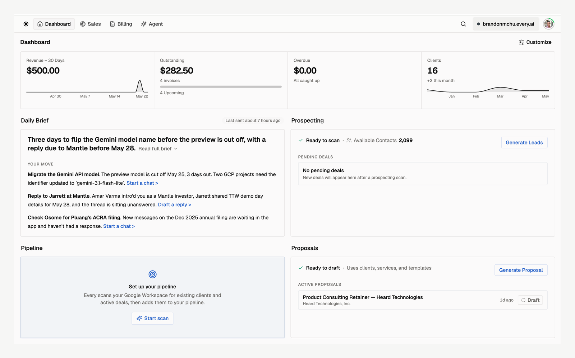Click the 4 invoices label

point(170,81)
